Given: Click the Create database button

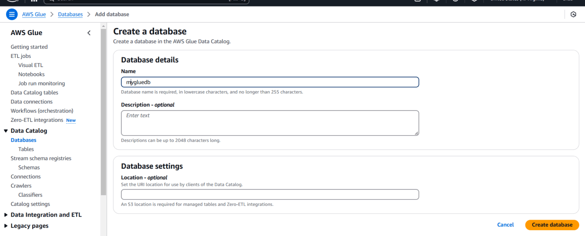Looking at the screenshot, I should pyautogui.click(x=552, y=225).
